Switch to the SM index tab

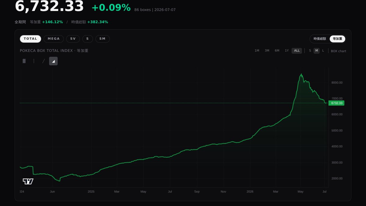pyautogui.click(x=102, y=39)
